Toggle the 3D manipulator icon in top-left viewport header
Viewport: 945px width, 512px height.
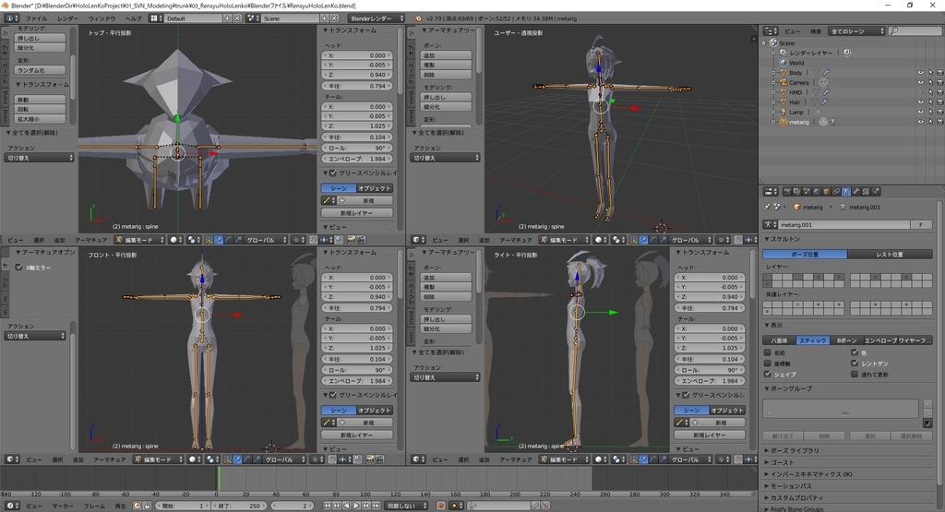(x=209, y=240)
